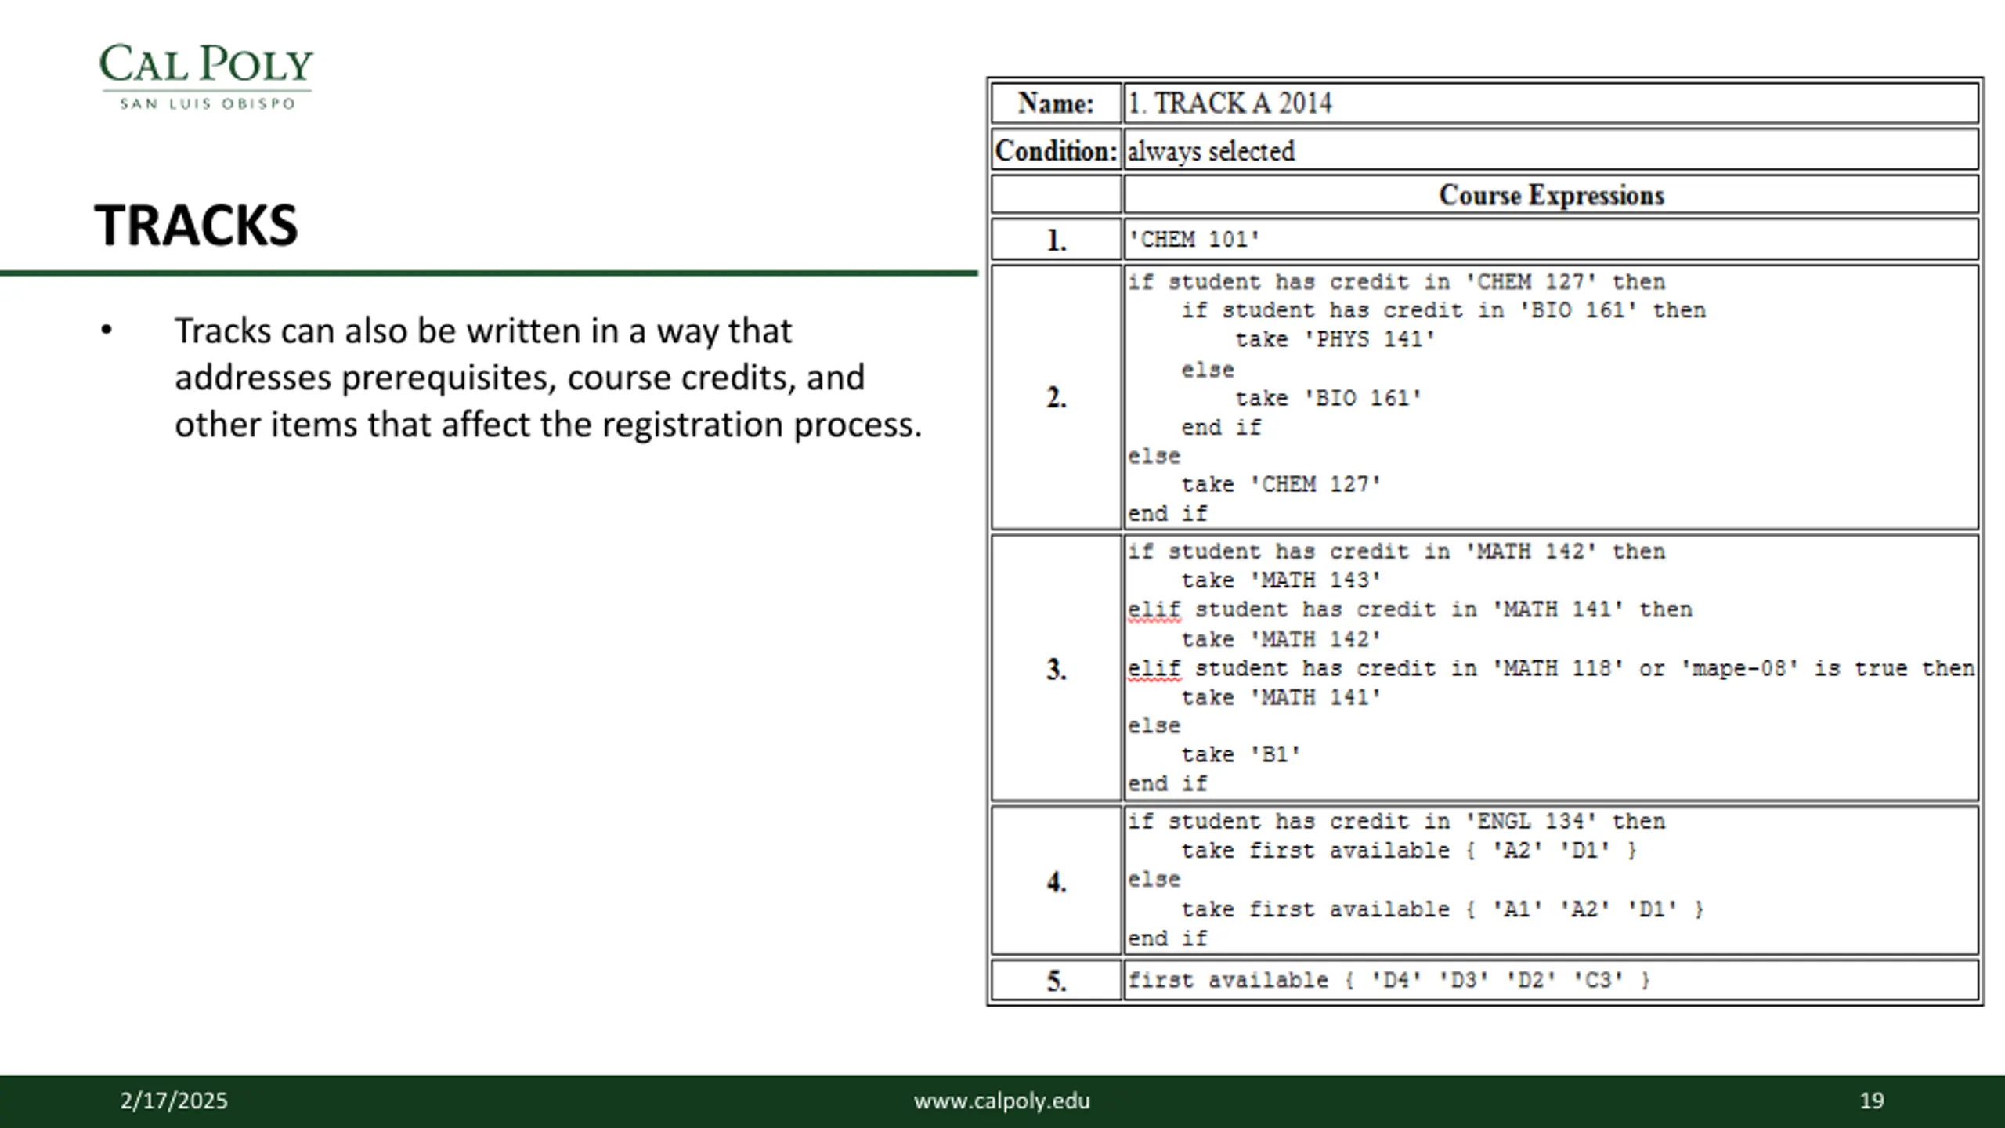Click row number 3 in the table
This screenshot has width=2005, height=1128.
(1056, 669)
